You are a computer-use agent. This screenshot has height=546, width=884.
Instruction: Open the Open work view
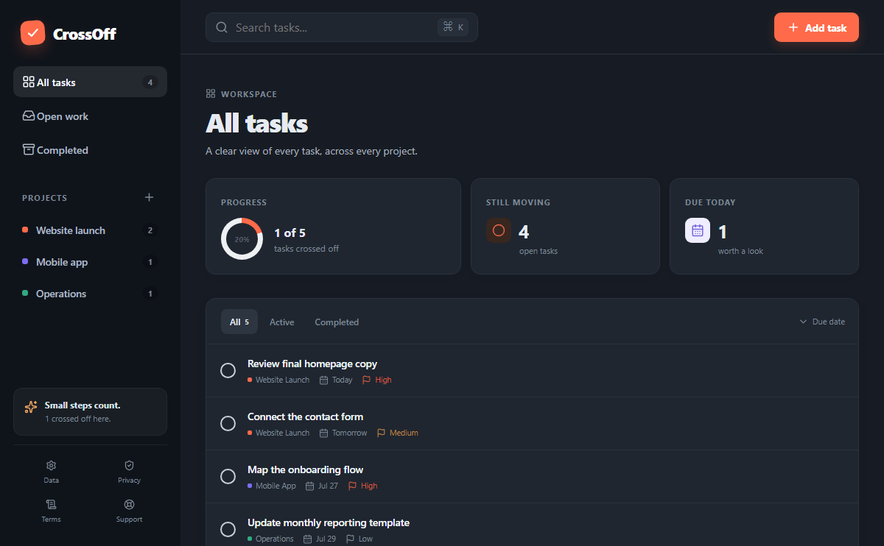tap(90, 116)
